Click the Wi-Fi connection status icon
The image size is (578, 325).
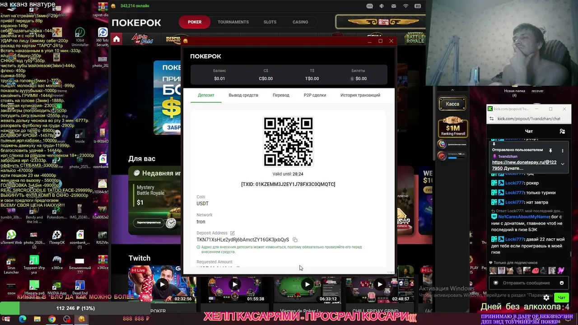(x=406, y=6)
